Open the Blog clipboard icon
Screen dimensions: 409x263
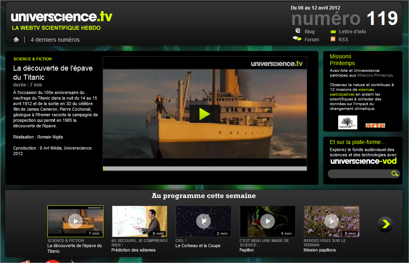pyautogui.click(x=298, y=31)
